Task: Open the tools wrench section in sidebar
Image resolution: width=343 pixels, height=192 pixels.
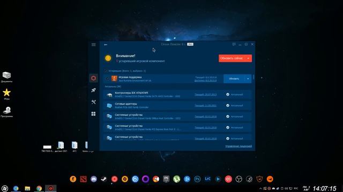Action: pos(93,102)
